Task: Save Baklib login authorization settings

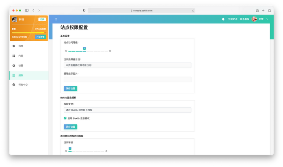Action: pos(70,127)
